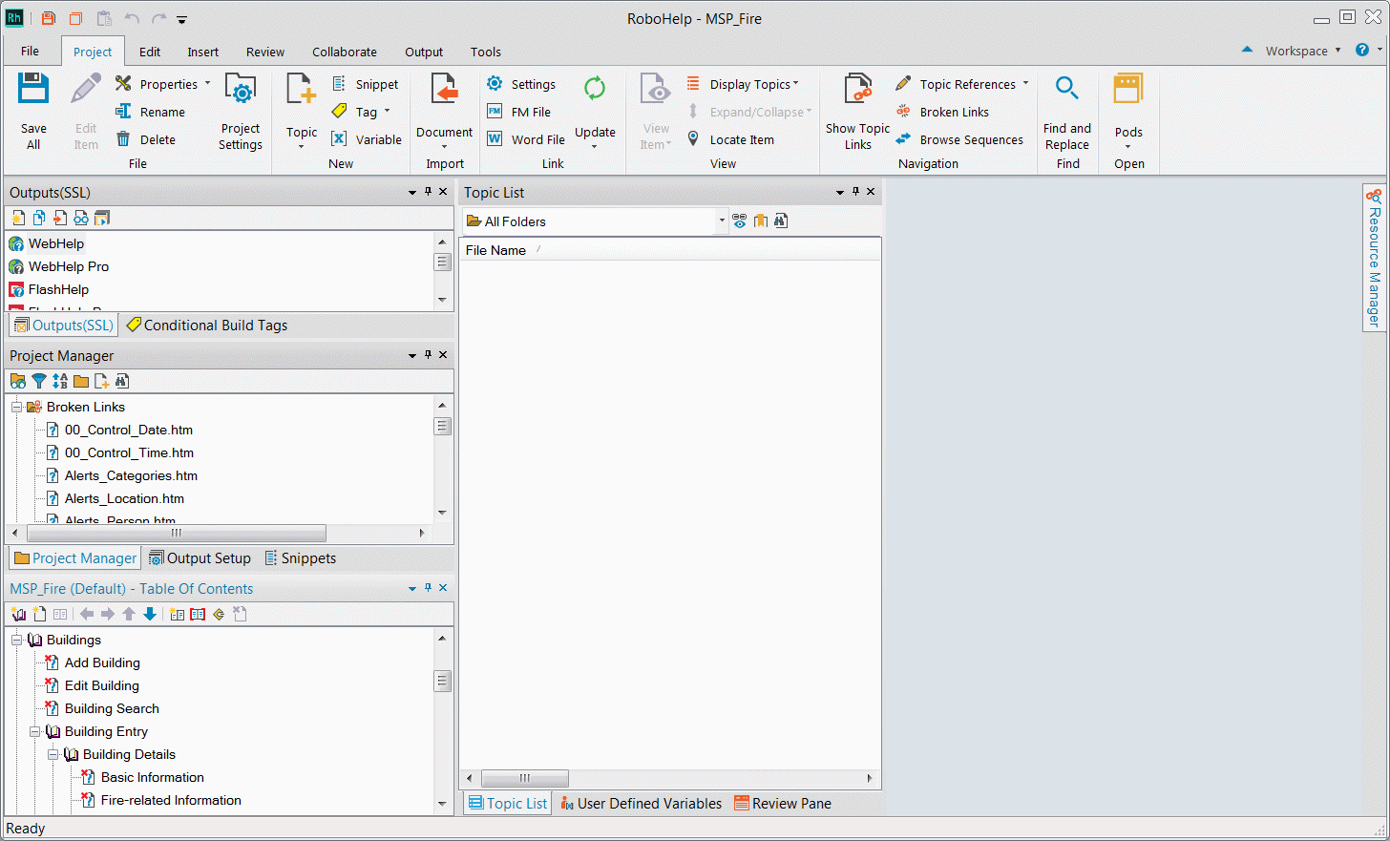
Task: Close the Project Manager pod
Action: 443,354
